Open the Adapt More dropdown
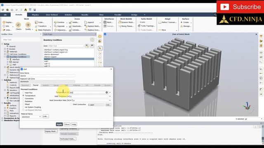The image size is (264, 148). 177,30
